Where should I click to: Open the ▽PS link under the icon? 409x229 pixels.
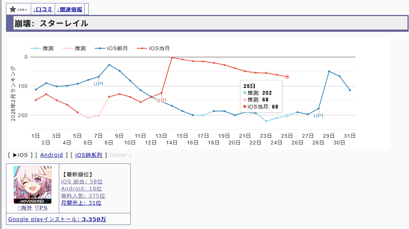pyautogui.click(x=41, y=208)
